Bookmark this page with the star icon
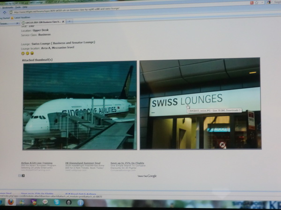 pos(257,2)
